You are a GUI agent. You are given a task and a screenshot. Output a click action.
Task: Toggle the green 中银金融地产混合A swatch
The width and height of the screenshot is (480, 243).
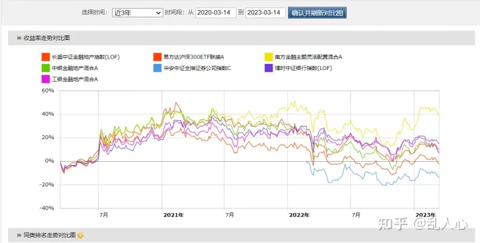click(45, 68)
